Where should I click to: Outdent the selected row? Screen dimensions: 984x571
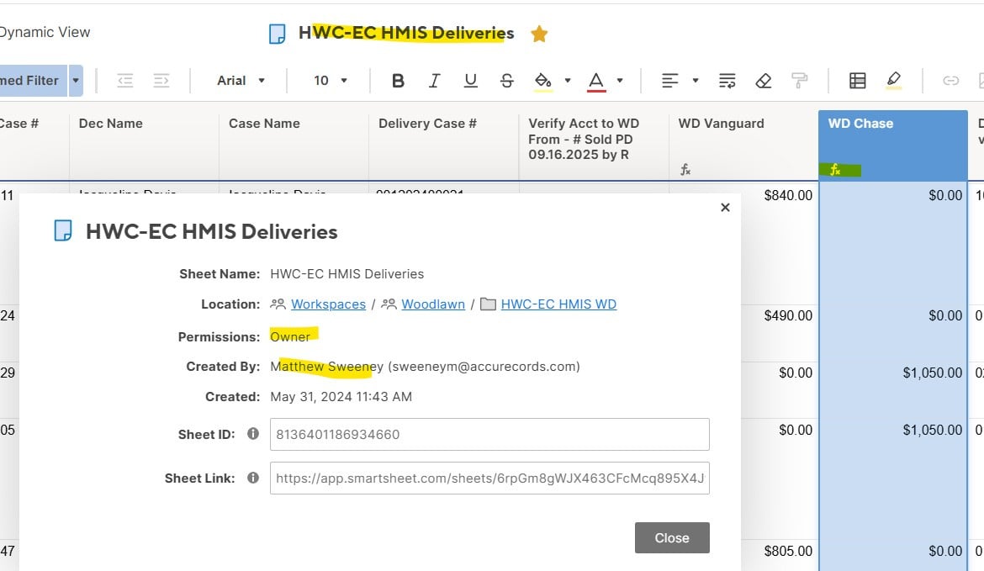[x=124, y=81]
